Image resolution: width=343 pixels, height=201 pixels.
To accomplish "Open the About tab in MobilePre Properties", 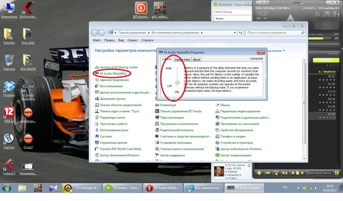I will coord(197,60).
